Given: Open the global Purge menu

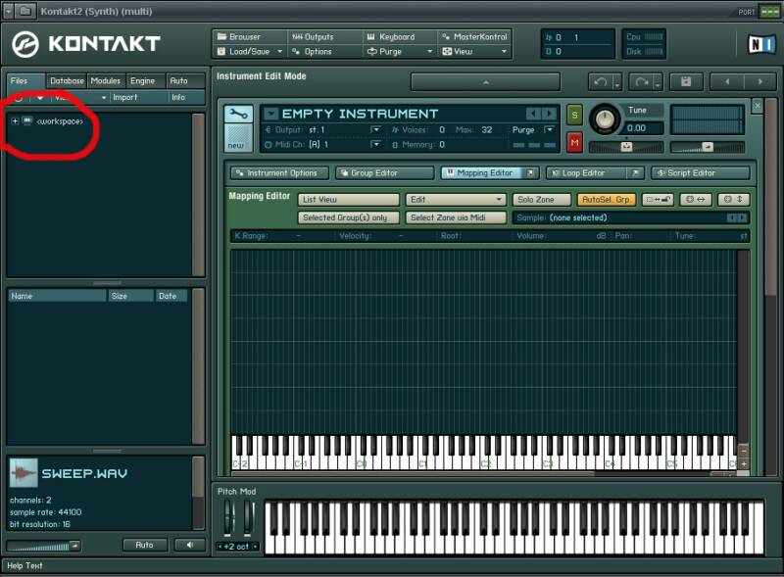Looking at the screenshot, I should point(400,52).
